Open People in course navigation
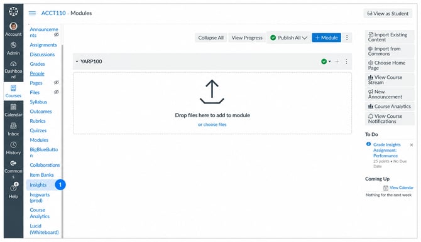Image resolution: width=421 pixels, height=242 pixels. [37, 73]
